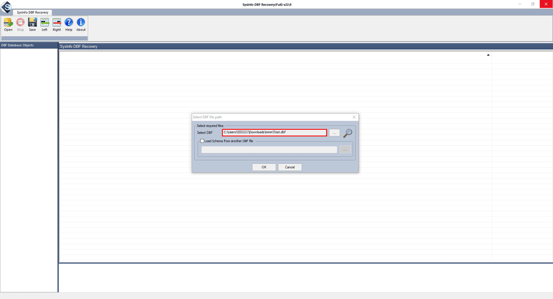This screenshot has width=553, height=299.
Task: Open Help from the toolbar
Action: coord(69,25)
